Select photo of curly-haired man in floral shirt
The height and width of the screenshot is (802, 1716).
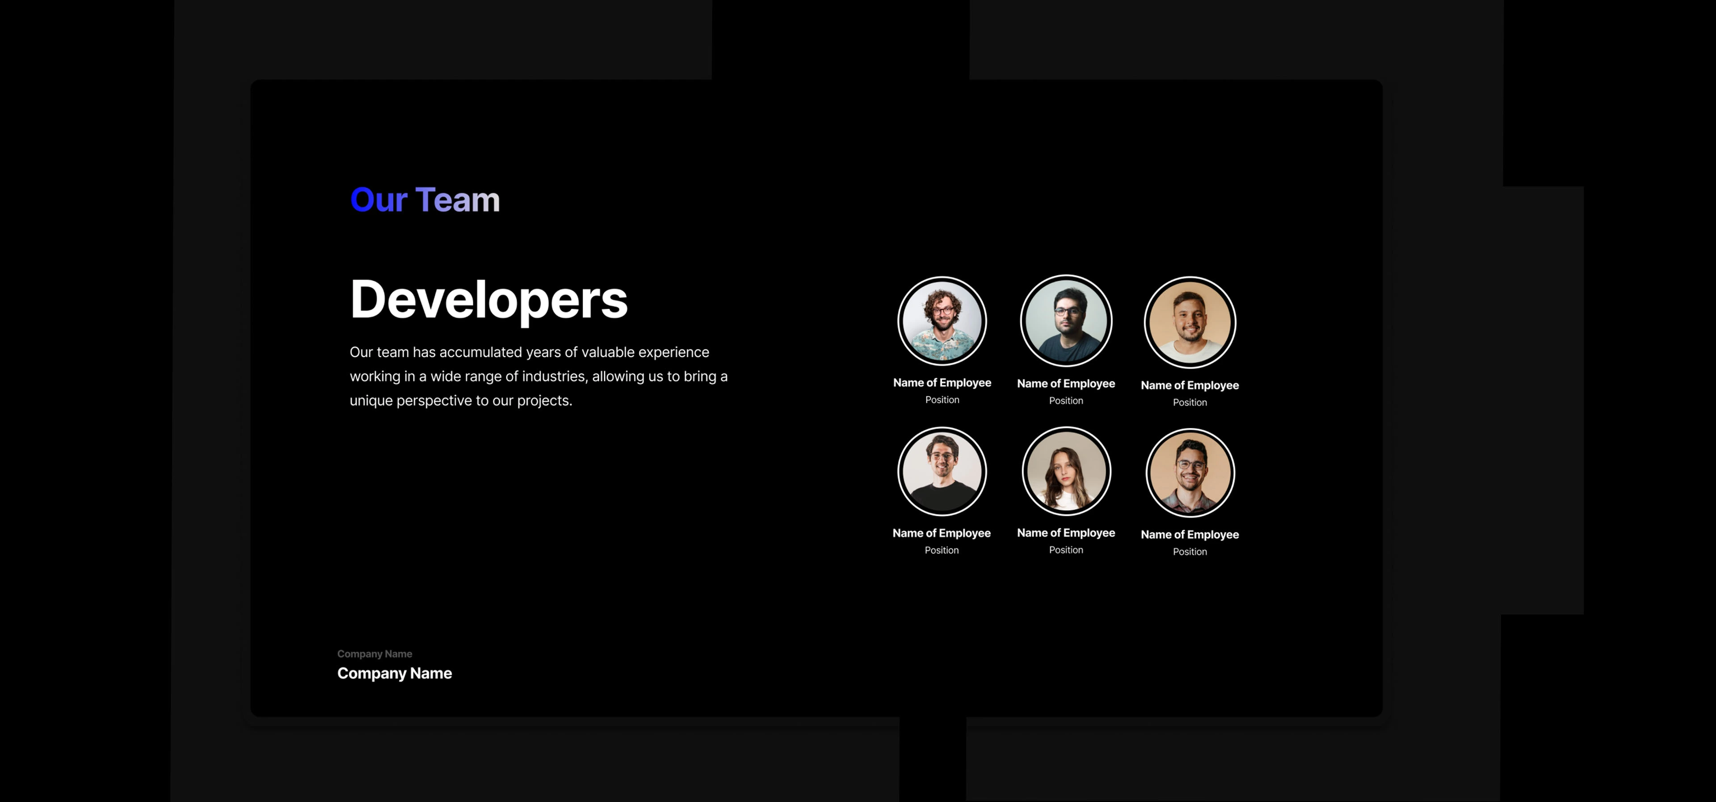tap(942, 321)
